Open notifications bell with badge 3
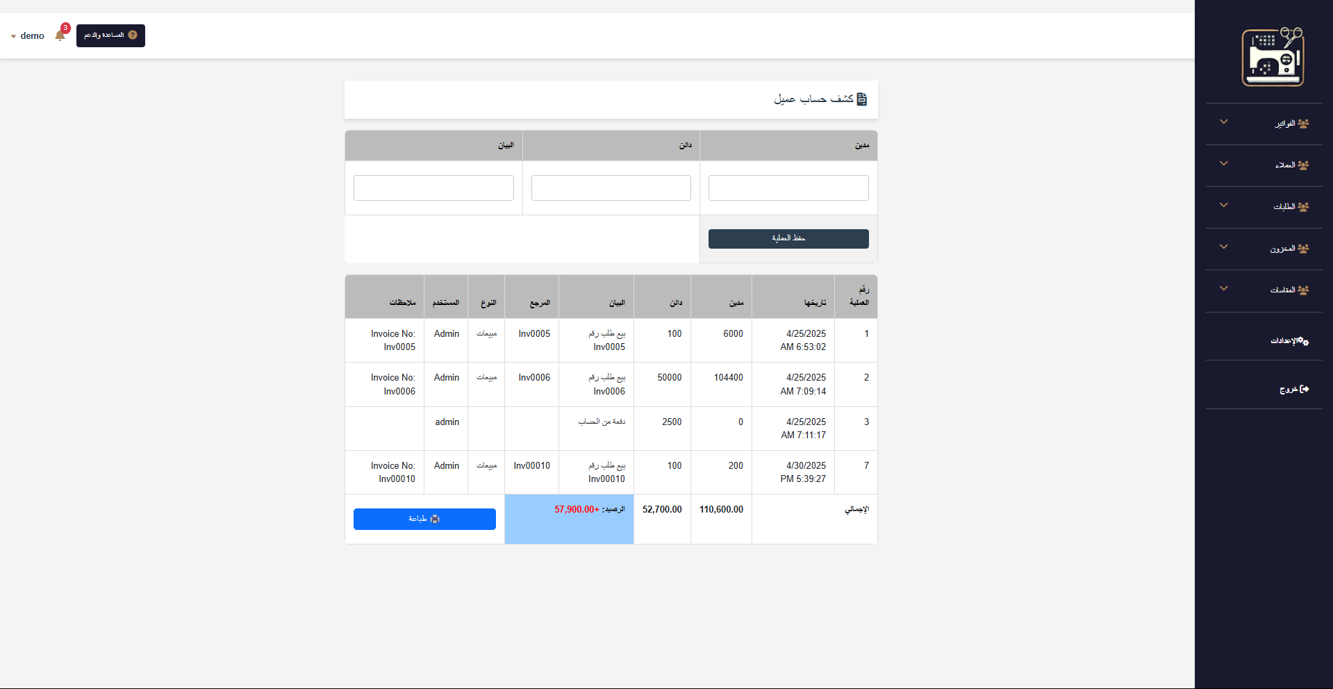1333x689 pixels. point(60,35)
